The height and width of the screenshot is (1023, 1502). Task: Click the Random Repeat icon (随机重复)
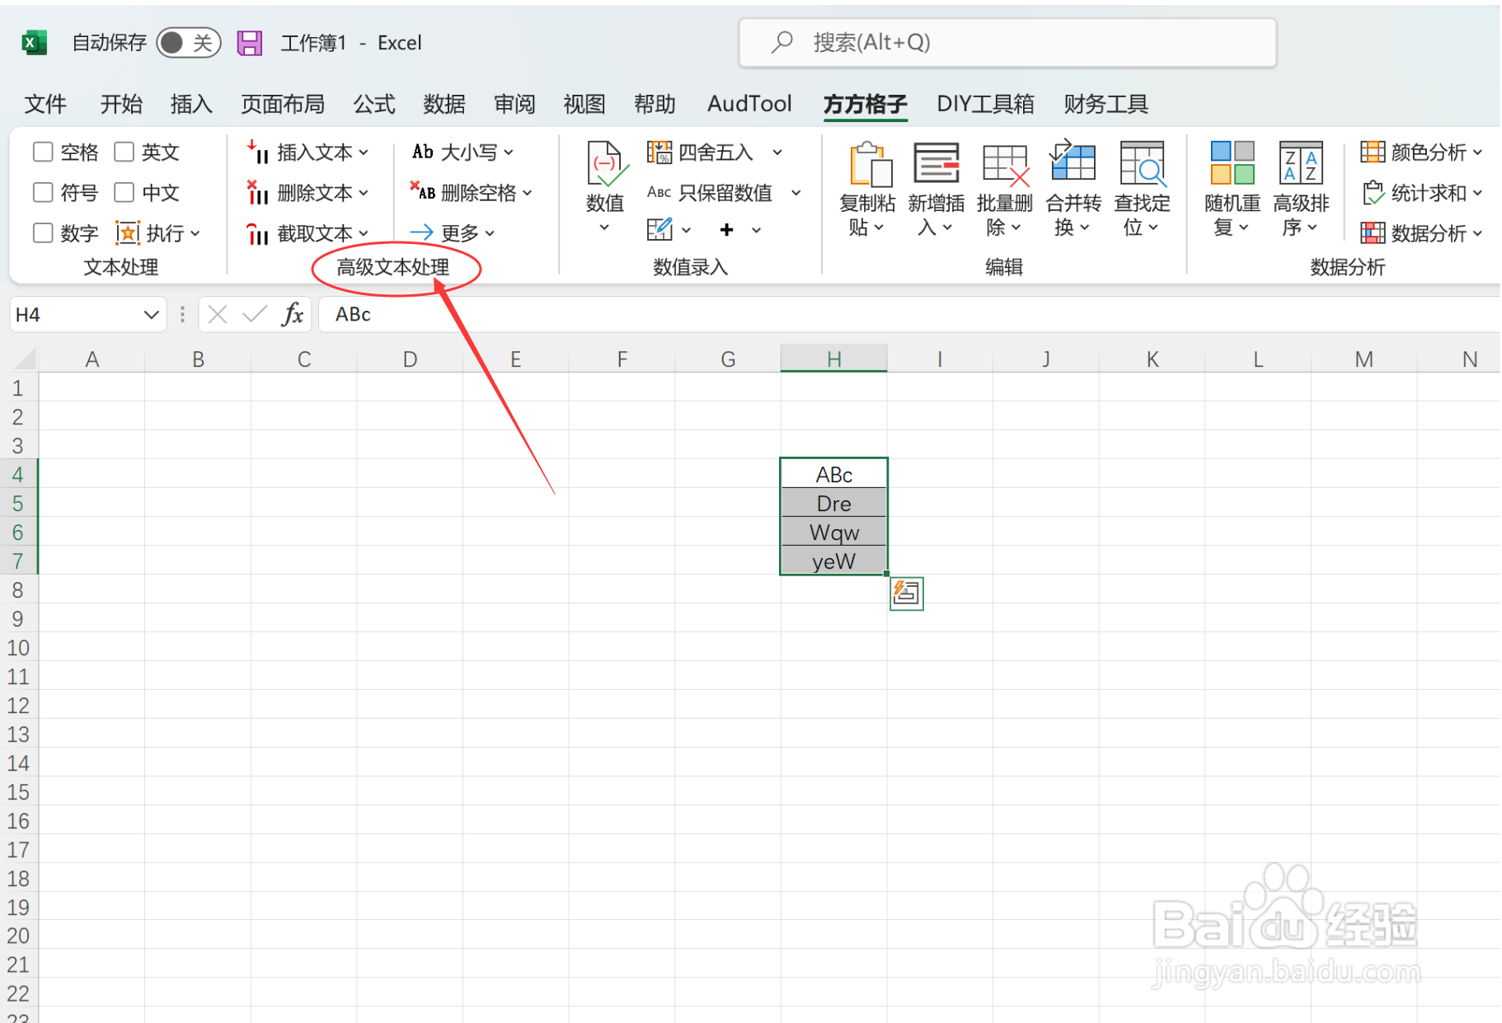pos(1232,162)
